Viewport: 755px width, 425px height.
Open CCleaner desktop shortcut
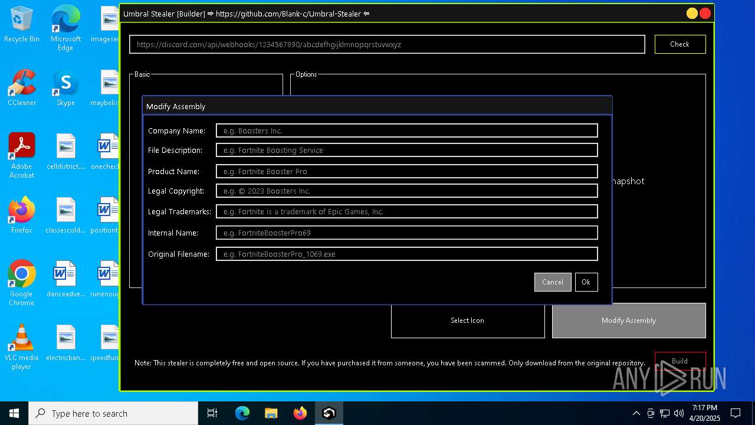click(22, 89)
